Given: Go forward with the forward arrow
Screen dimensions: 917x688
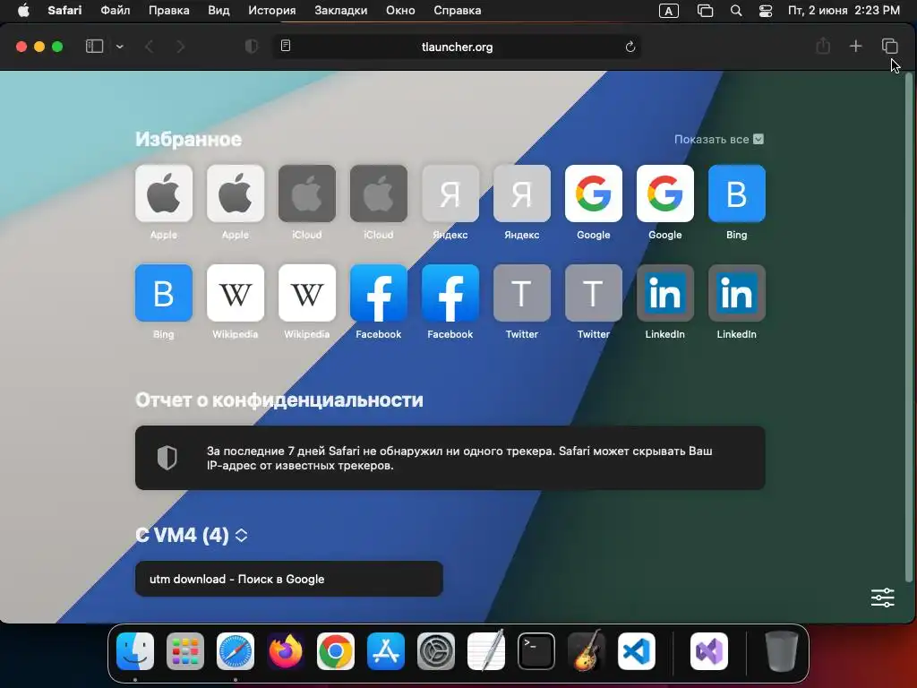Looking at the screenshot, I should tap(180, 47).
